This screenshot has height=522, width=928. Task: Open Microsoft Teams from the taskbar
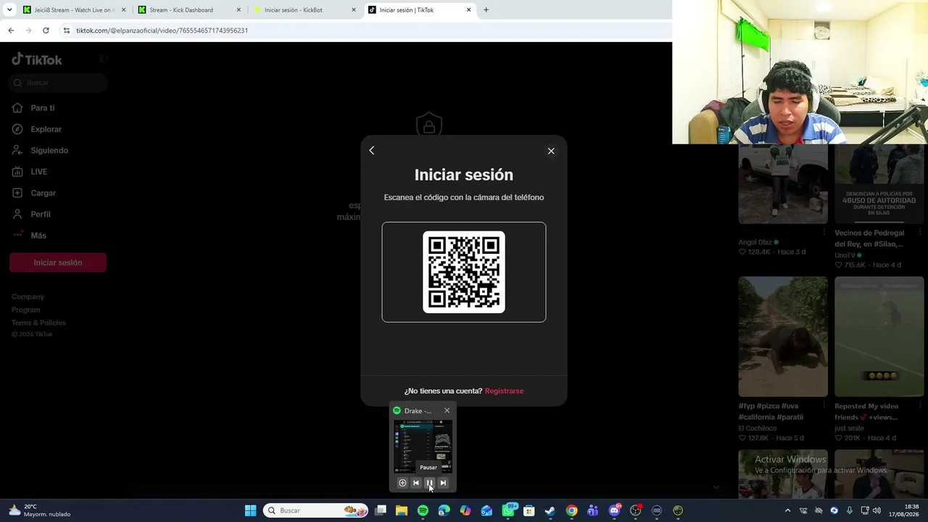tap(593, 510)
